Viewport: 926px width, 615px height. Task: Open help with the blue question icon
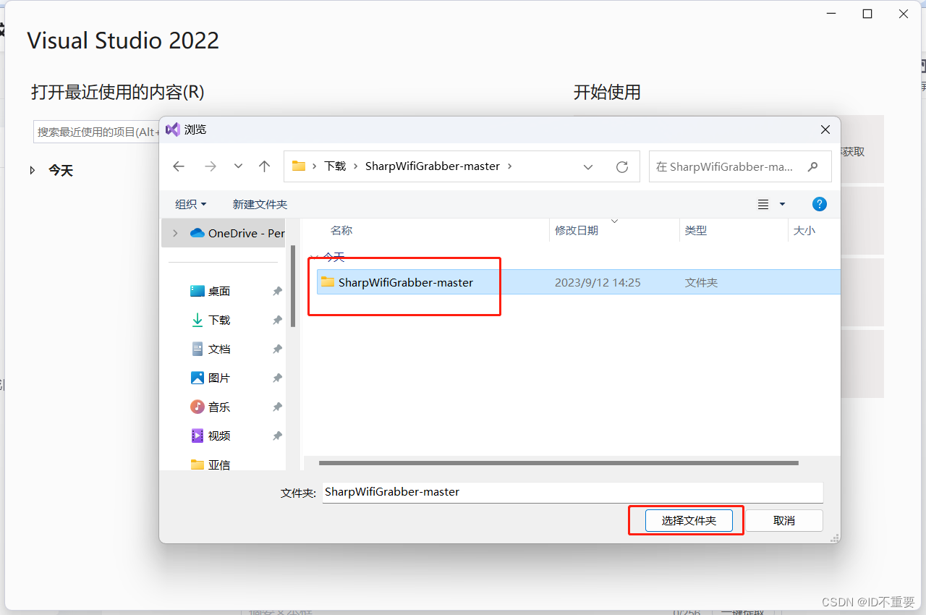[x=820, y=205]
